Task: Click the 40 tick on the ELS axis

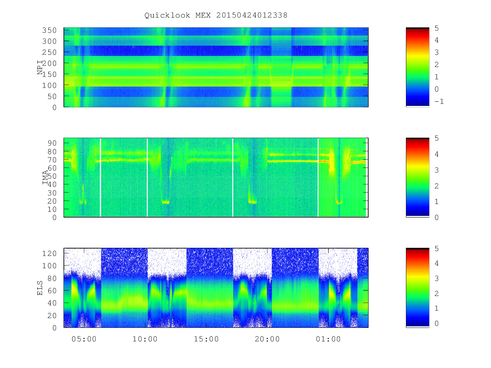Action: [52, 303]
